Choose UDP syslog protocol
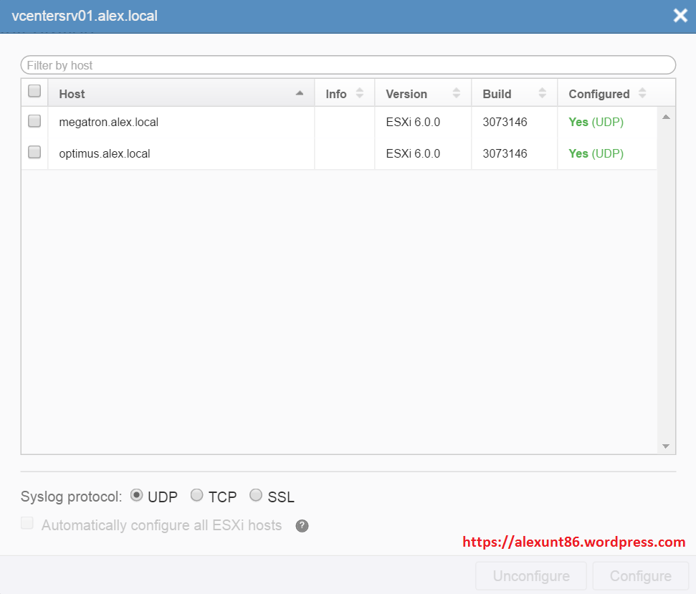The width and height of the screenshot is (696, 594). (x=136, y=495)
